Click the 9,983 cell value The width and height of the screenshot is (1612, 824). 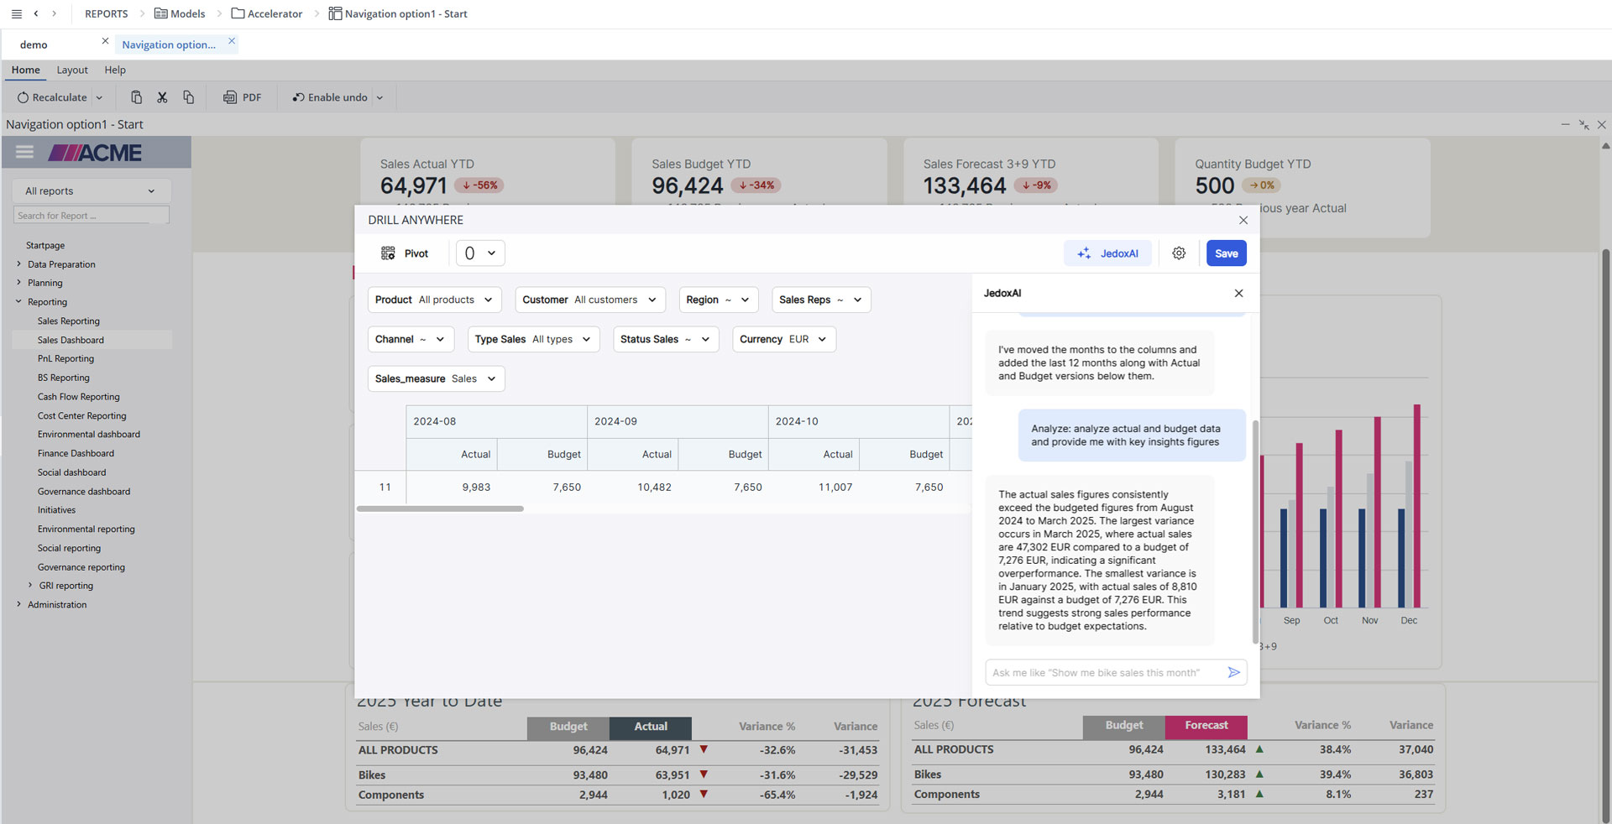tap(476, 487)
